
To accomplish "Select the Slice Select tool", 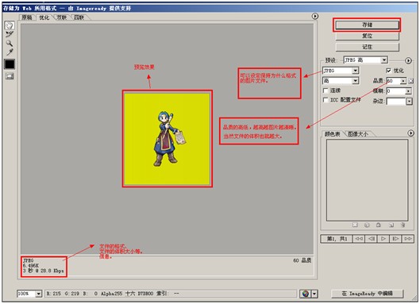I will [10, 34].
